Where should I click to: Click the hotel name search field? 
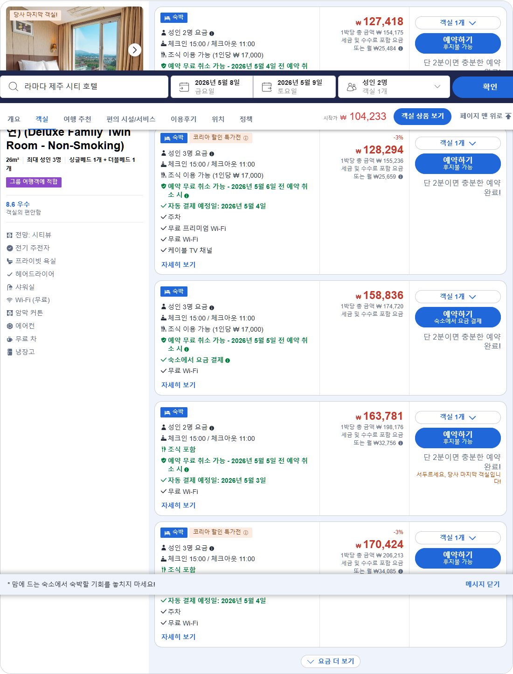tap(84, 87)
